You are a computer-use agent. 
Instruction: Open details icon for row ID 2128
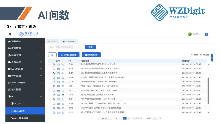coord(58,69)
